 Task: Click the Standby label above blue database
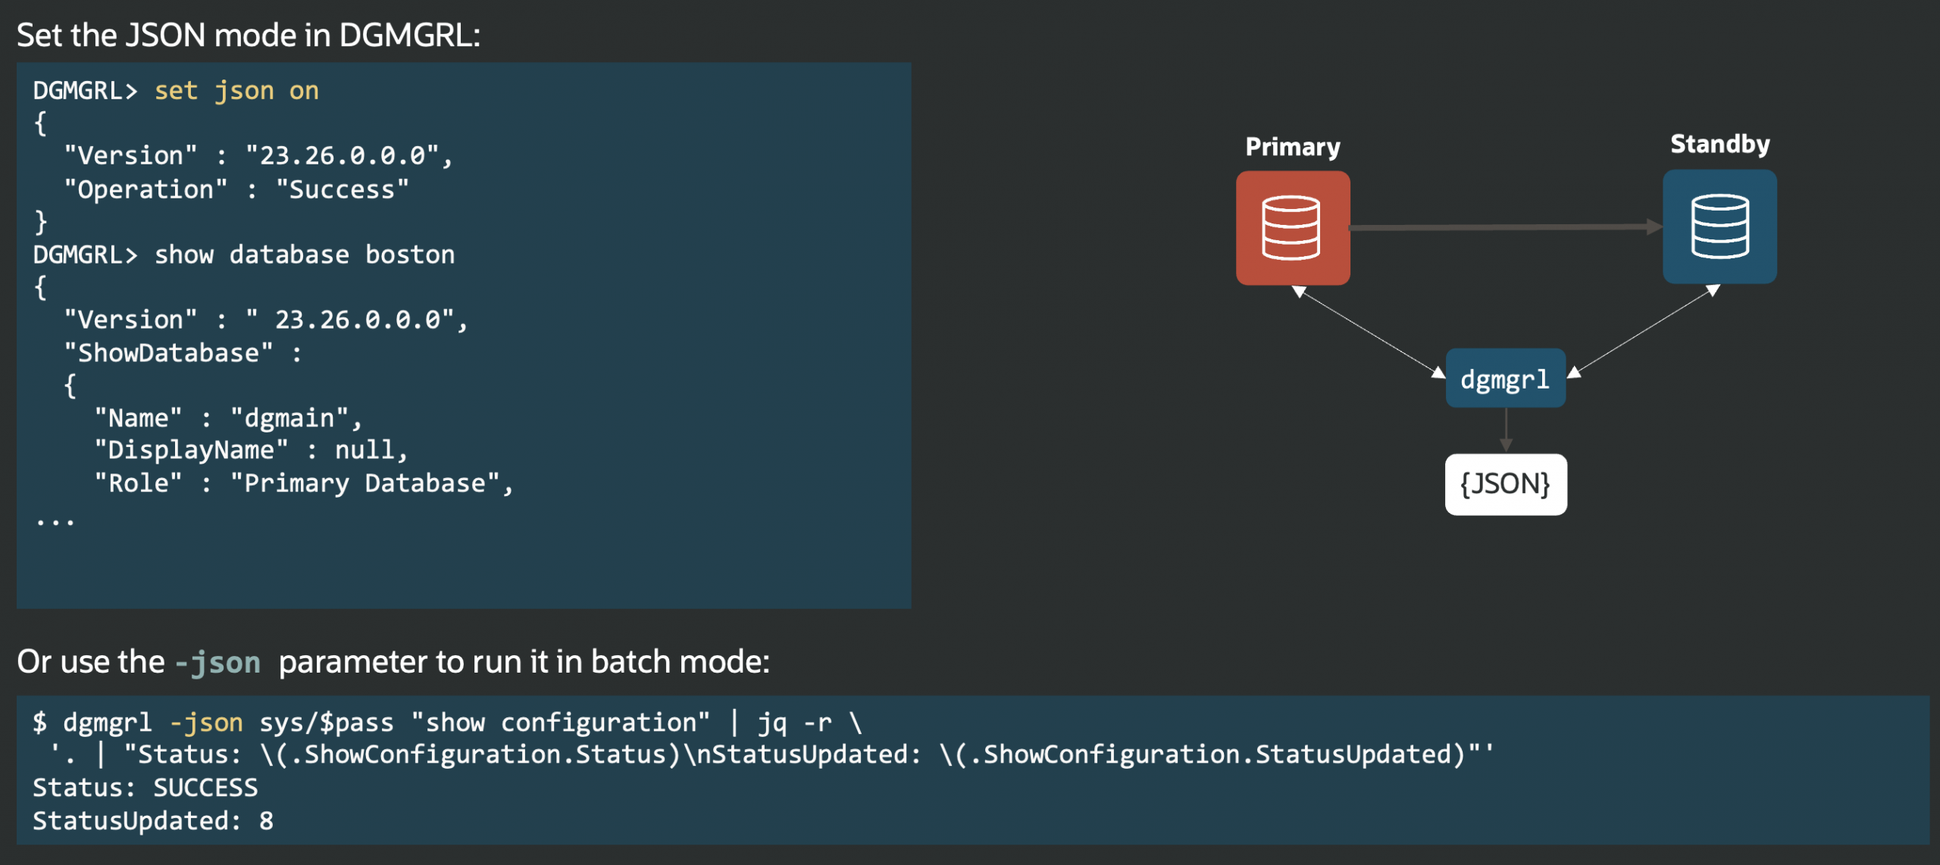point(1719,144)
